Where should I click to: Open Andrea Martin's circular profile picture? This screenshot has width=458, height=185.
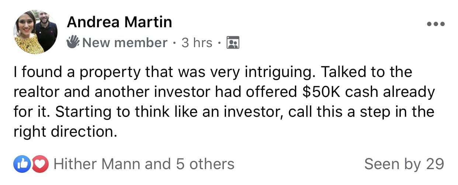tap(35, 32)
